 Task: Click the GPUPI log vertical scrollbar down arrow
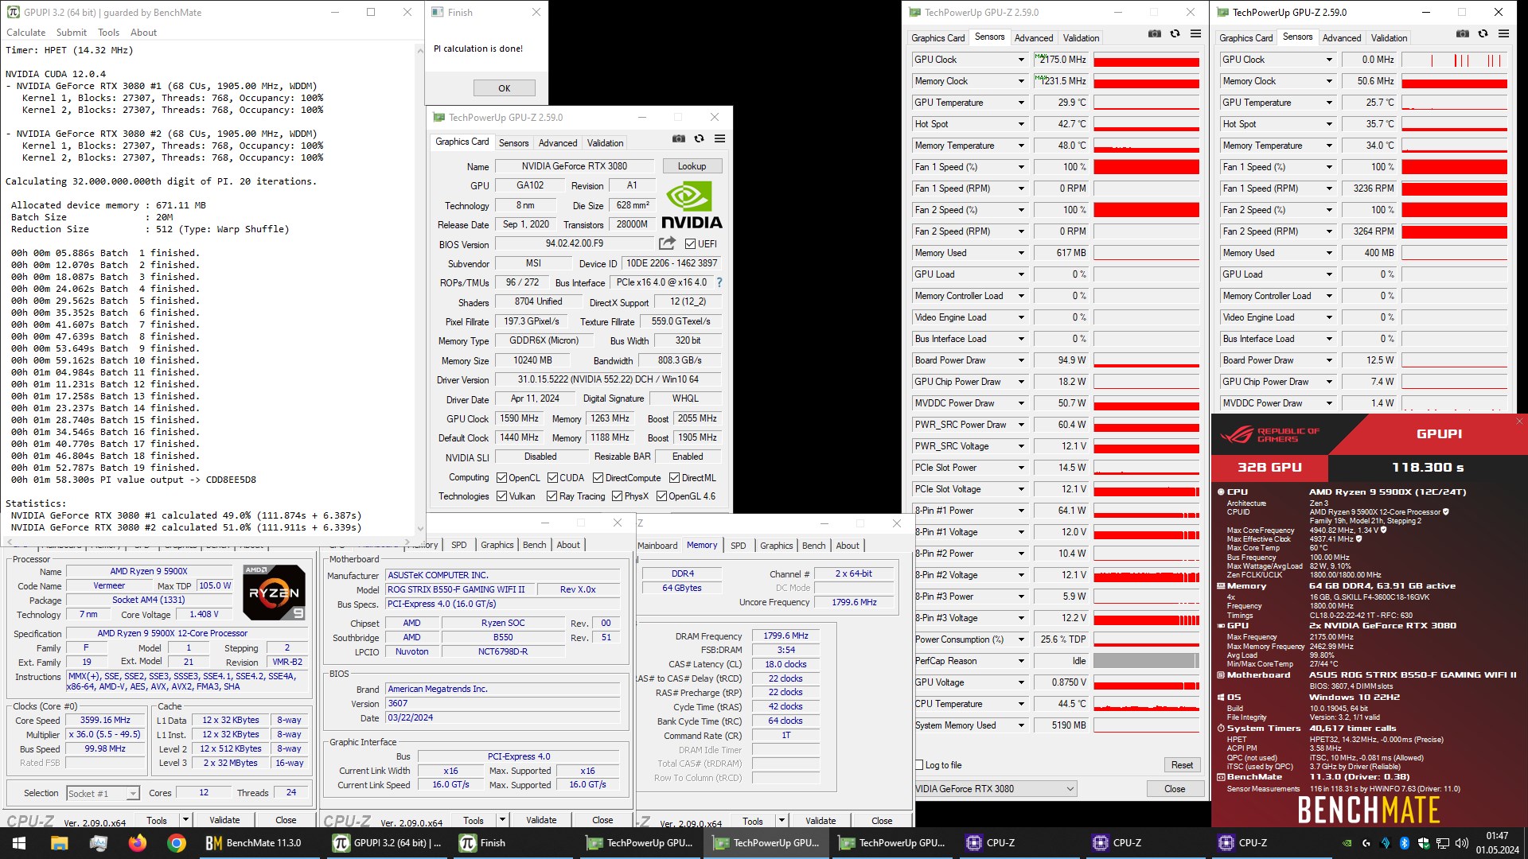click(x=420, y=528)
